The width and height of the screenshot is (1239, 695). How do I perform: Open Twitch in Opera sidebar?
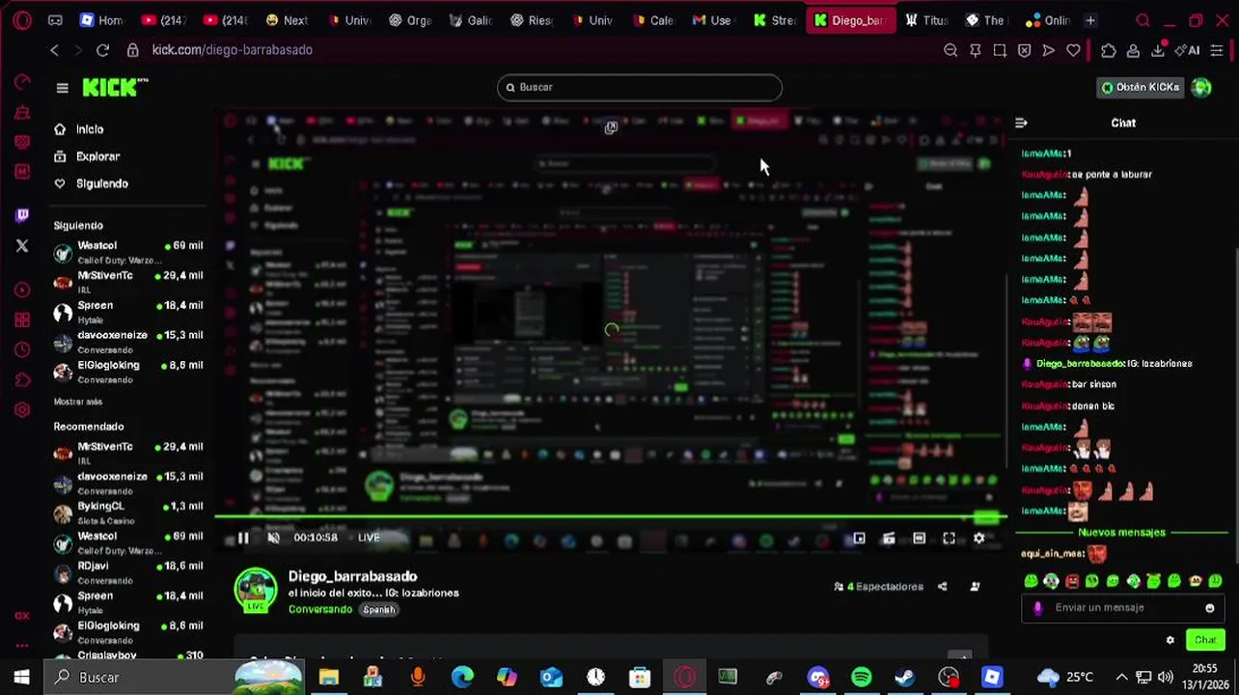click(22, 215)
